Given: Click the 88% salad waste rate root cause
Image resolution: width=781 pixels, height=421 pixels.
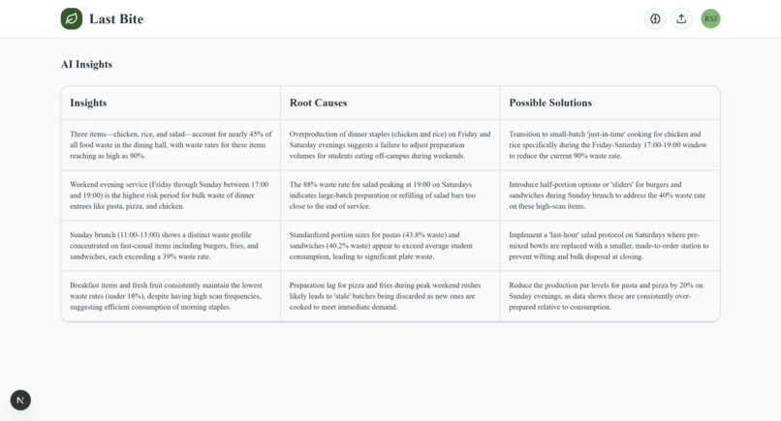Looking at the screenshot, I should point(390,195).
